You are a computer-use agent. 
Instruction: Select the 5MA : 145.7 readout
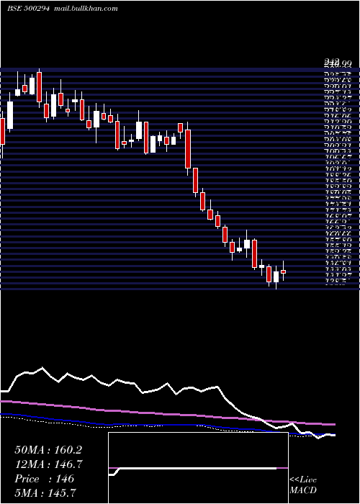pos(45,492)
